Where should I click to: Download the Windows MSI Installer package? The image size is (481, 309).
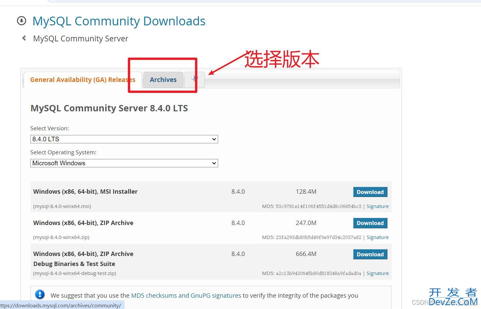370,192
